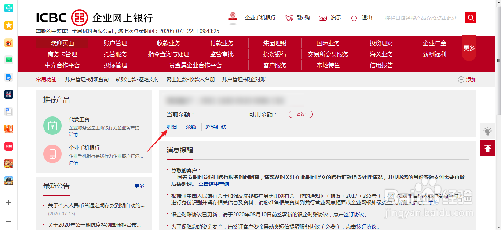Open the 本地特色 menu
Image resolution: width=501 pixels, height=230 pixels.
(328, 65)
